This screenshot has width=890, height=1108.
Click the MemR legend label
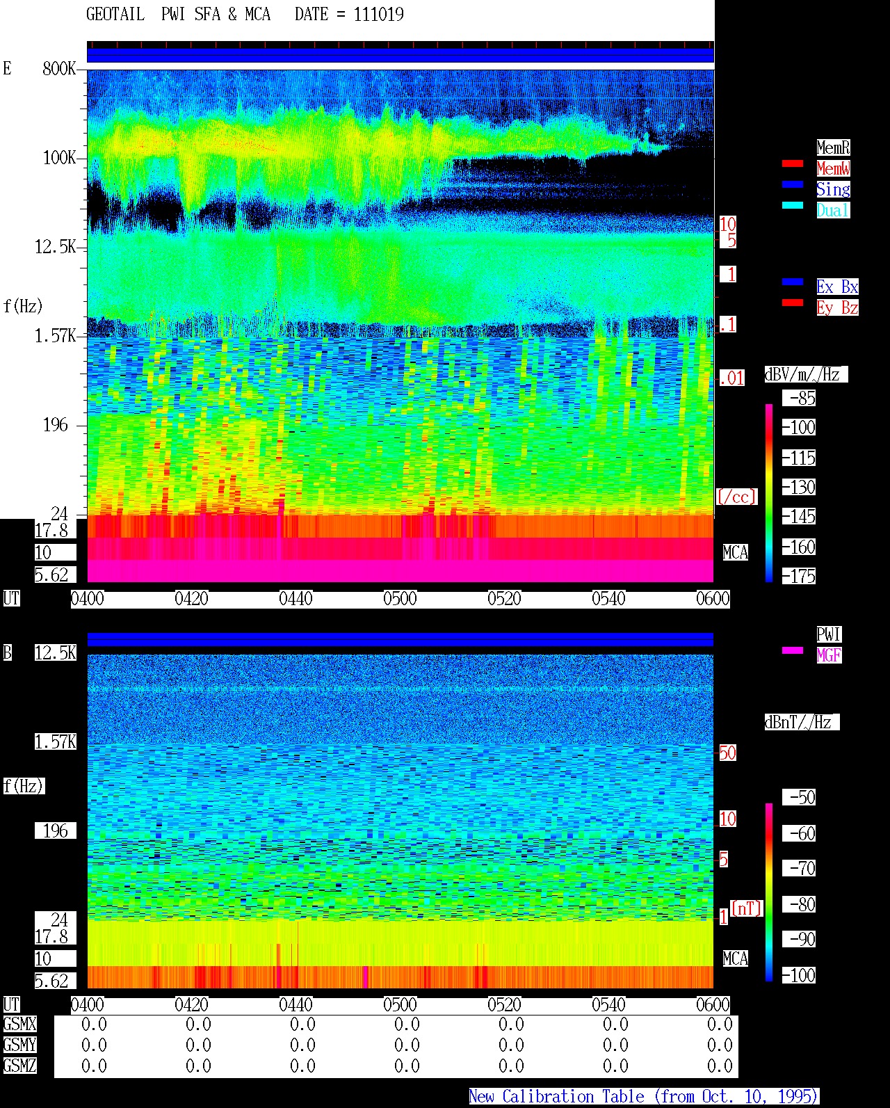[x=833, y=147]
